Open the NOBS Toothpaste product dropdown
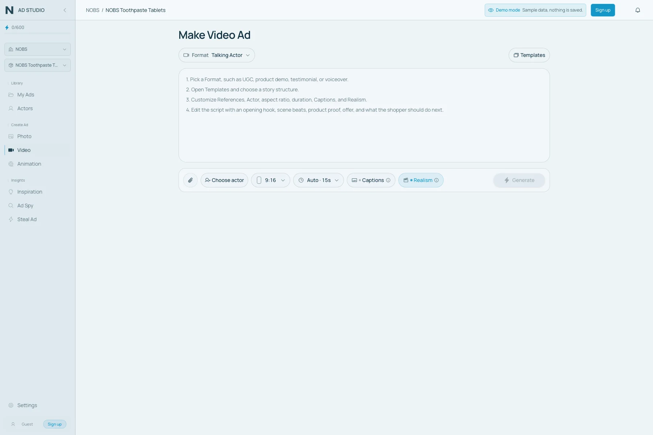 coord(37,65)
